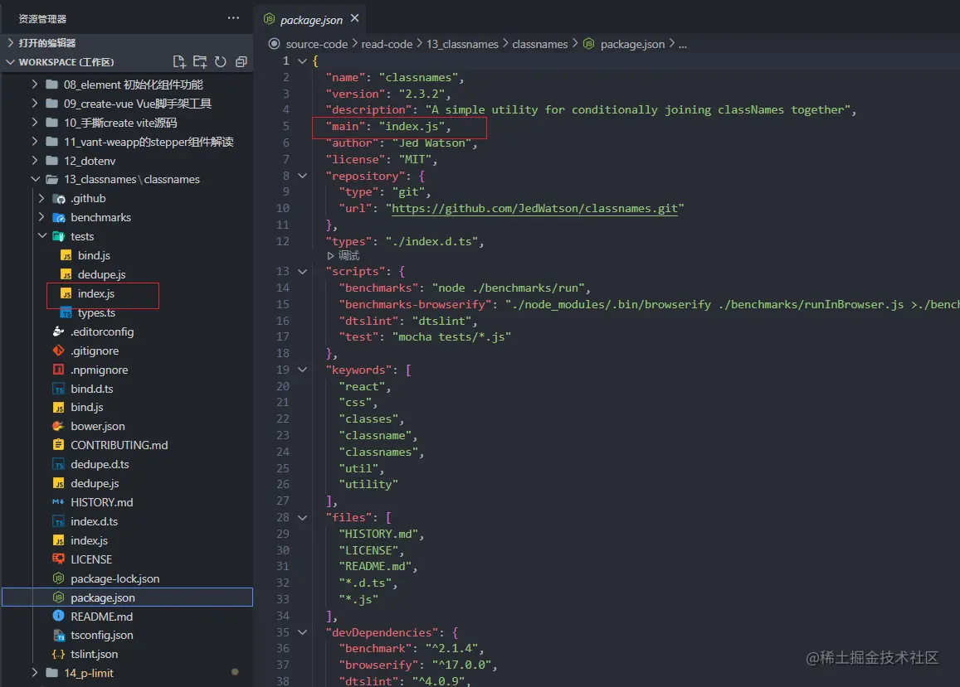Click the 13_classnames breadcrumb segment
Screen dimensions: 960x687
[x=462, y=44]
